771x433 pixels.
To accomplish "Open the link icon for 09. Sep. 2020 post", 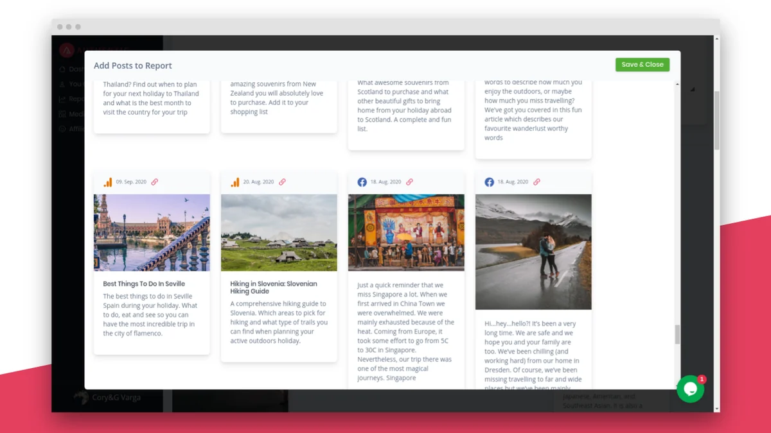I will tap(155, 182).
